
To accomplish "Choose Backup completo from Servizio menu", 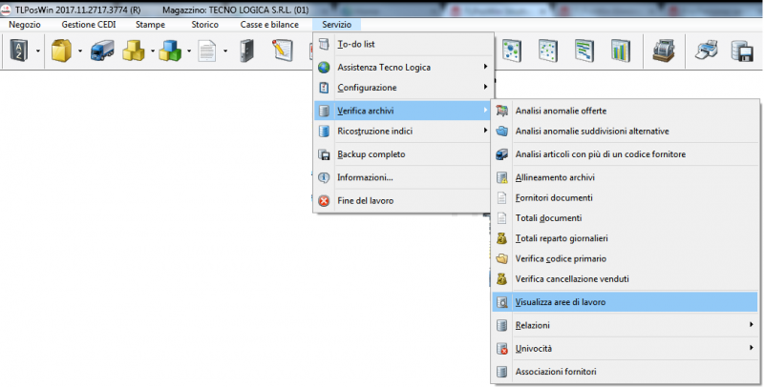I will (371, 154).
